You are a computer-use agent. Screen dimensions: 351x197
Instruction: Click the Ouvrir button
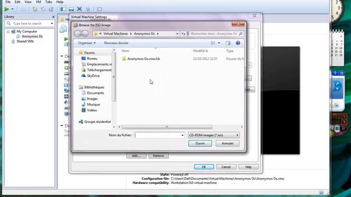(200, 143)
